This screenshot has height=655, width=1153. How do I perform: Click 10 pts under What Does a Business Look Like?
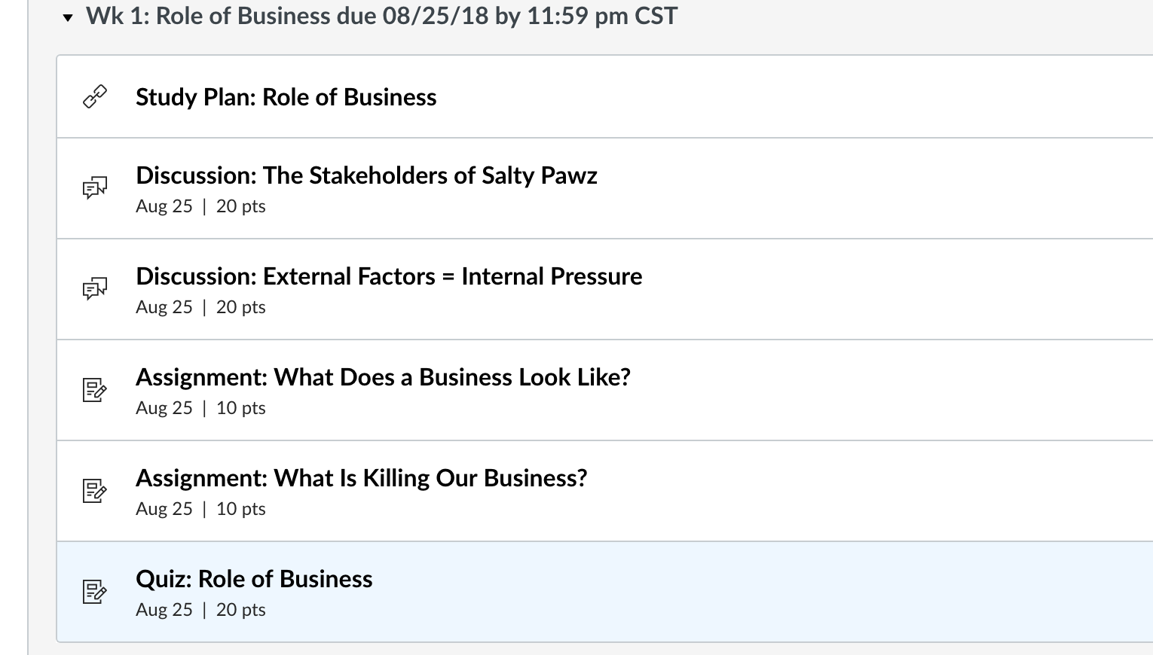point(240,408)
